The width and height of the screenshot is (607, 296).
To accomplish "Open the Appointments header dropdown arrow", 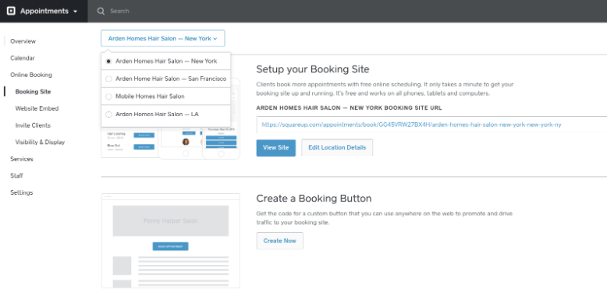I will (76, 12).
